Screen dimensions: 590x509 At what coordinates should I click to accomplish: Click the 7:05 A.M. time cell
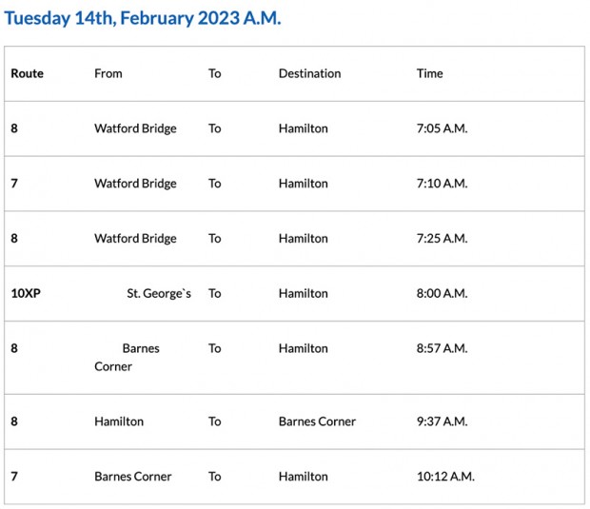(x=442, y=128)
